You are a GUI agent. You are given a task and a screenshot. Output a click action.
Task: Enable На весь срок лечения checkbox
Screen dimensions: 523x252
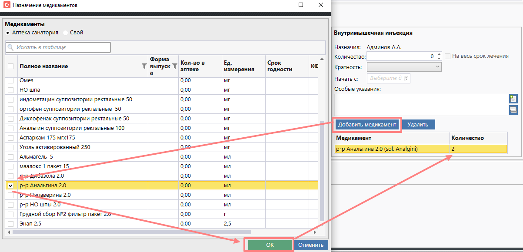pos(447,56)
